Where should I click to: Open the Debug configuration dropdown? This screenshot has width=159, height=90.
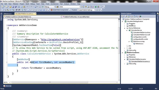click(x=54, y=7)
